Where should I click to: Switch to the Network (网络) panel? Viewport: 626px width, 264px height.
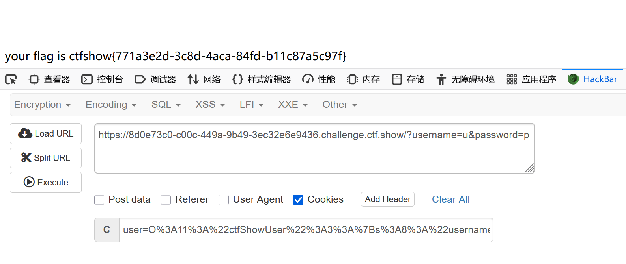tap(204, 79)
